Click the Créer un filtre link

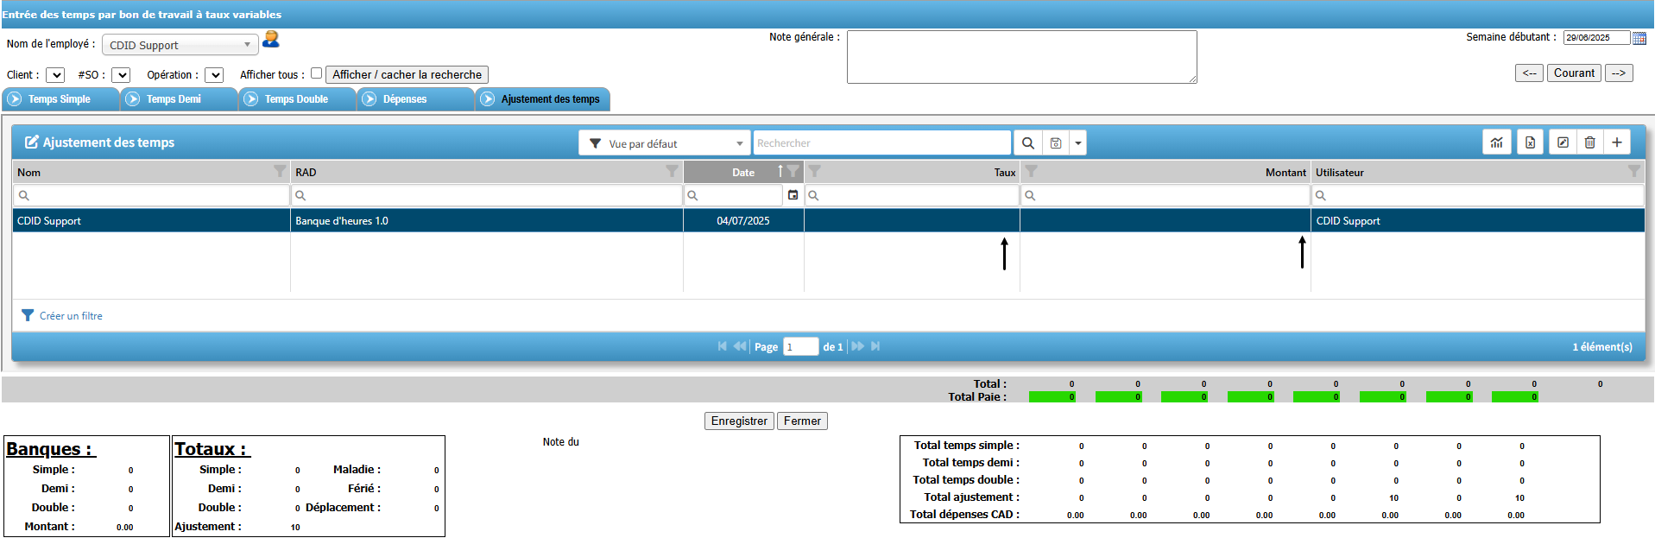click(x=71, y=316)
